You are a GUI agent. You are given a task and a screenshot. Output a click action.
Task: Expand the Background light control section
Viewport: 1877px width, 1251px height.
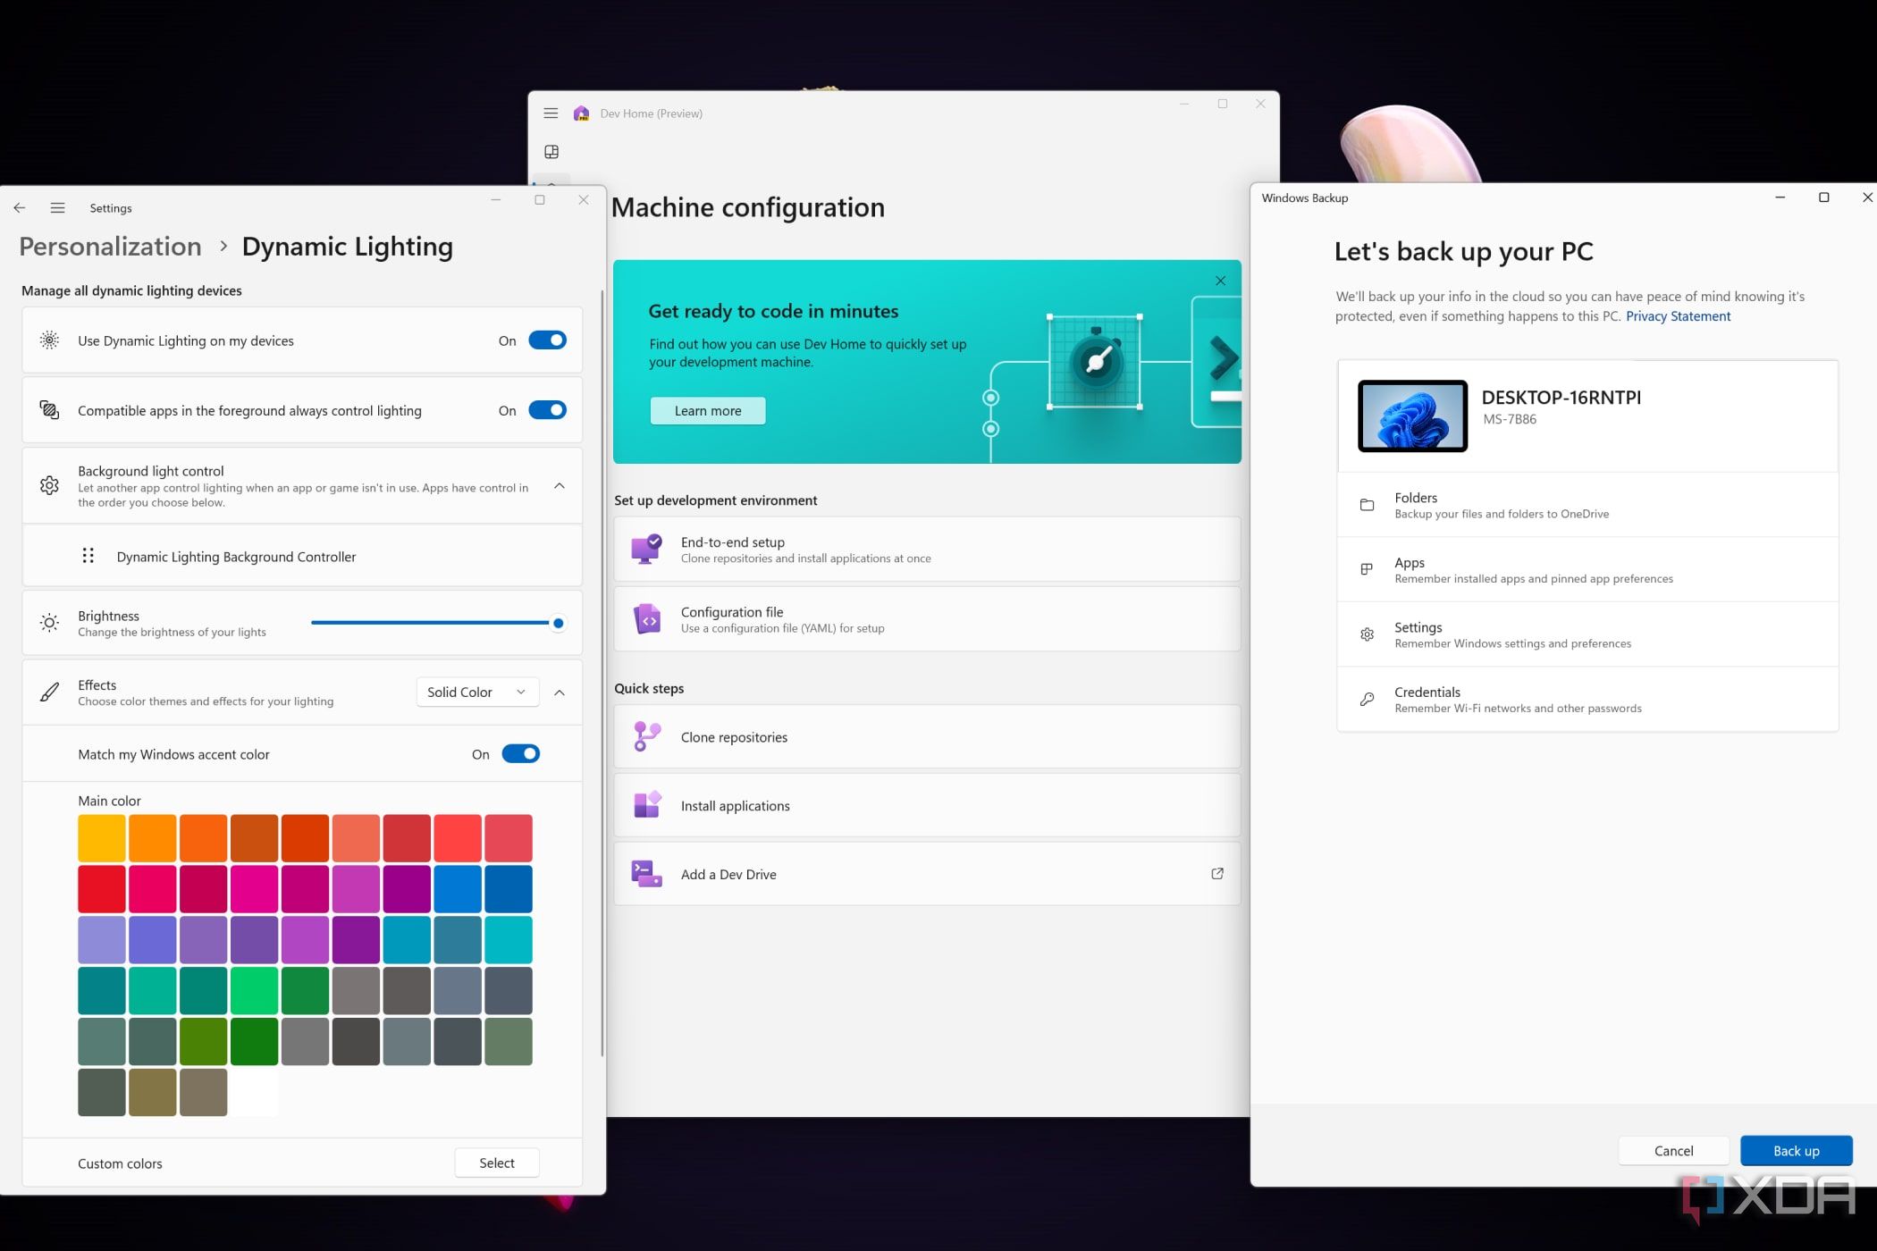coord(559,486)
